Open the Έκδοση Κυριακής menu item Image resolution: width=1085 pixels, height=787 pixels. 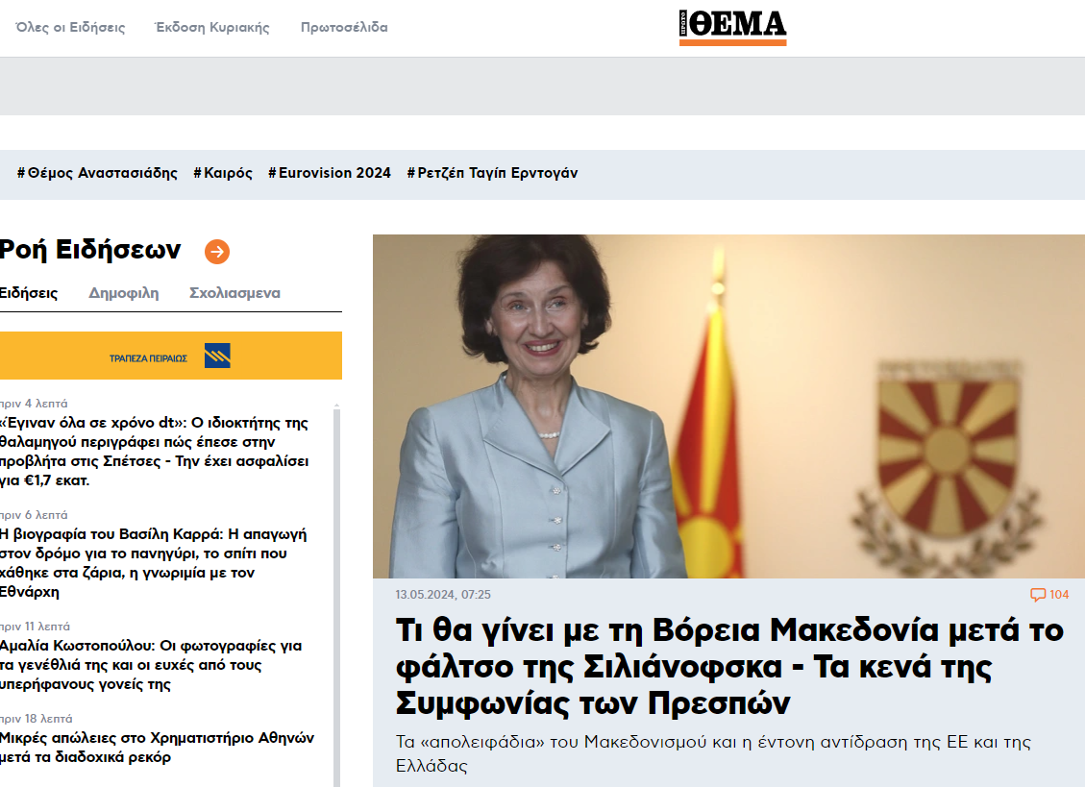click(212, 28)
